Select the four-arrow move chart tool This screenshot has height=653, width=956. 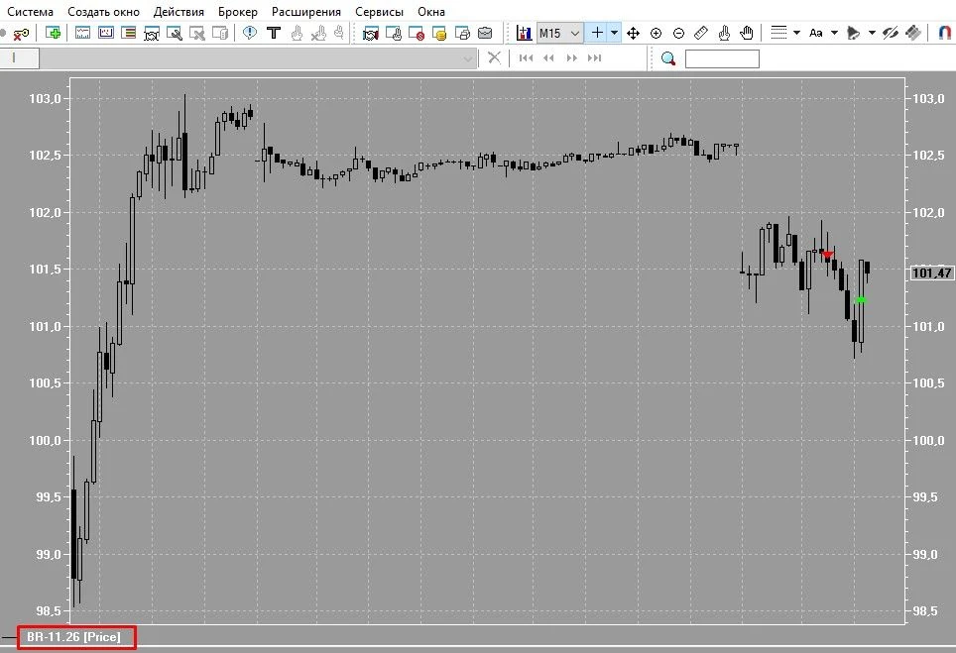(634, 33)
